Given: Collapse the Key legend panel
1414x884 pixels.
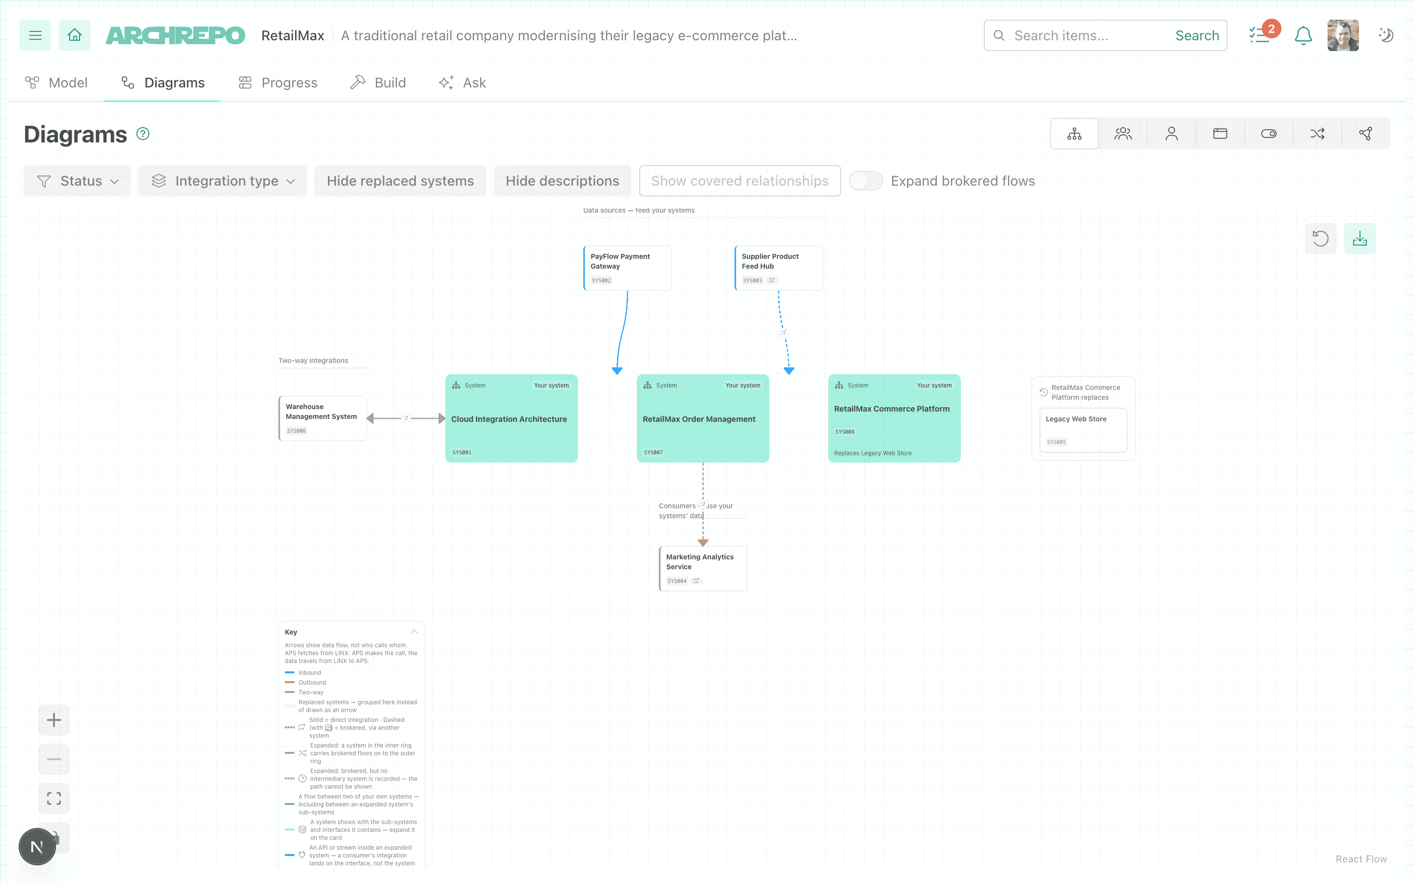Looking at the screenshot, I should pyautogui.click(x=414, y=632).
